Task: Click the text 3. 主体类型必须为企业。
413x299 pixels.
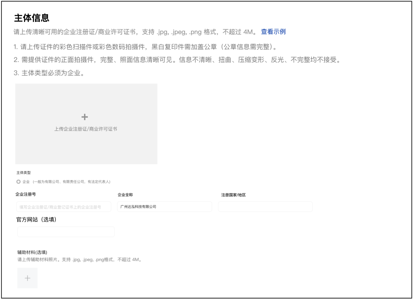Action: (49, 73)
